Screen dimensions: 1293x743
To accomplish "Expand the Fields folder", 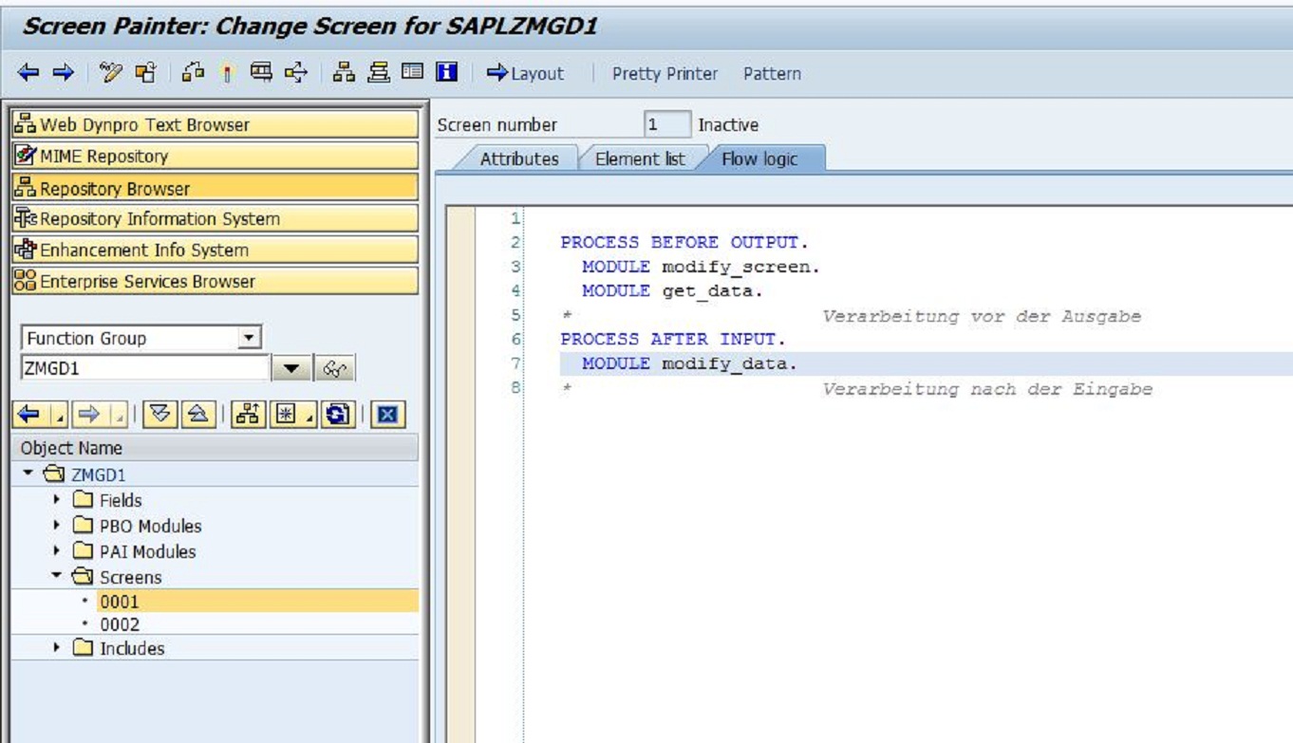I will point(56,499).
